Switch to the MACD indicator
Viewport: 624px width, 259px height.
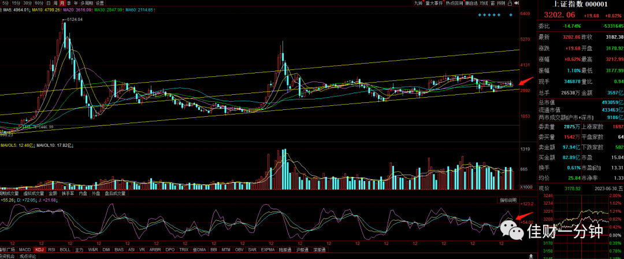(x=25, y=250)
